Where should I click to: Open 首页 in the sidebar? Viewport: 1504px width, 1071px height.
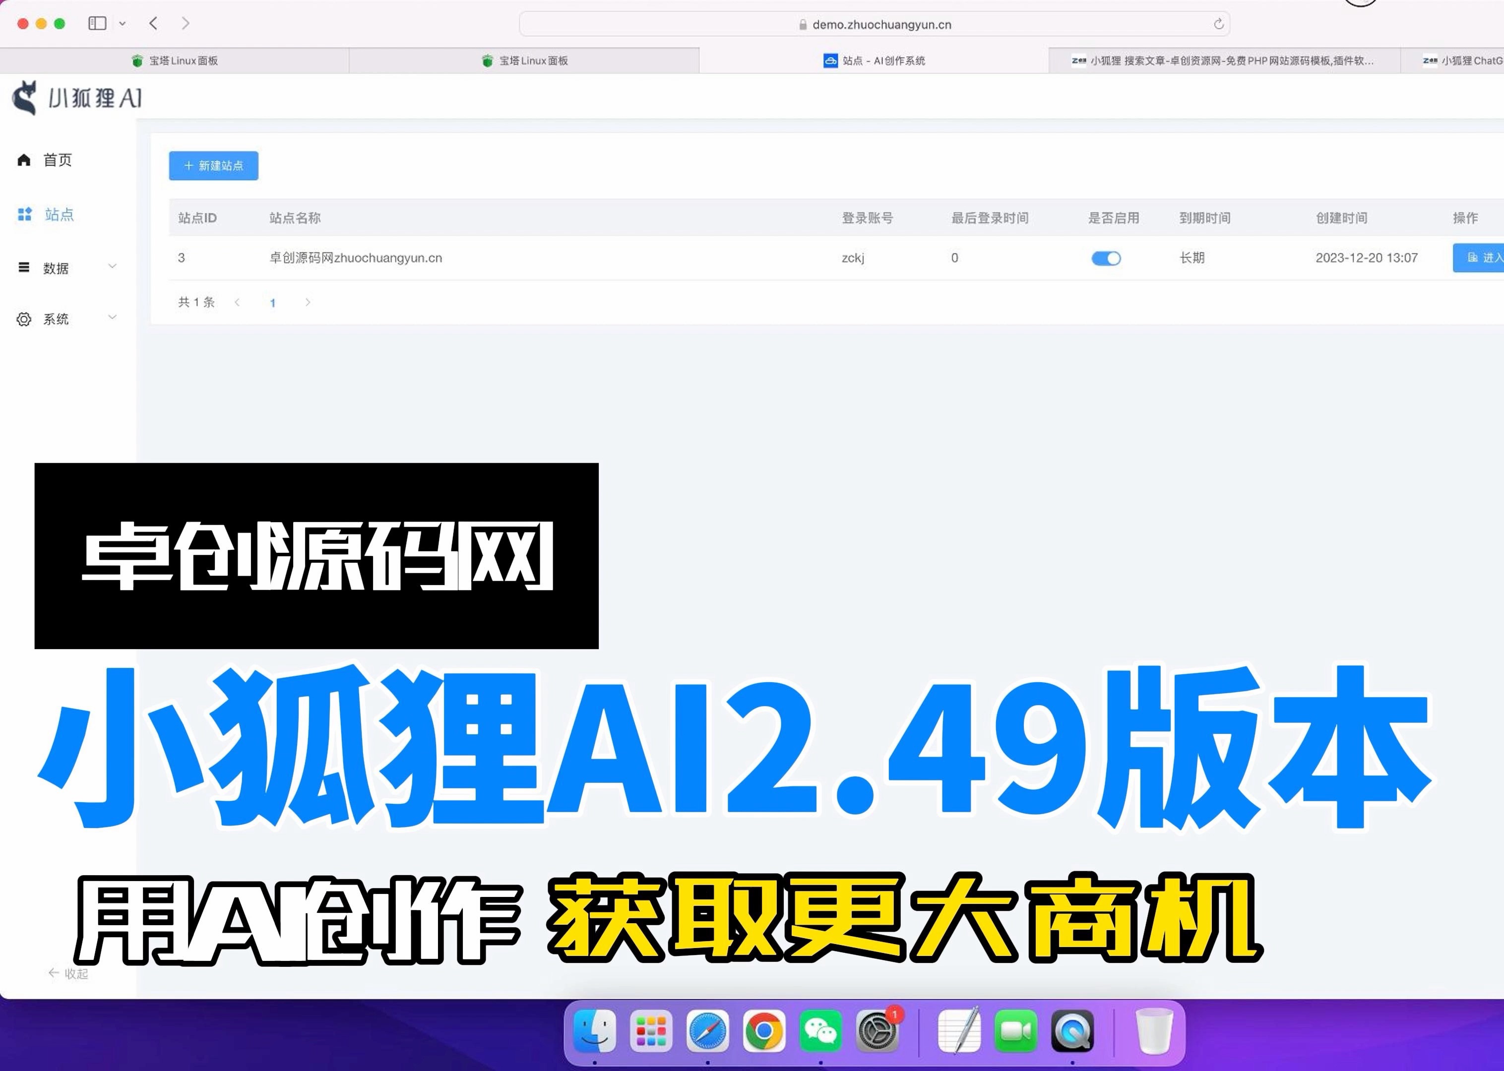(58, 160)
